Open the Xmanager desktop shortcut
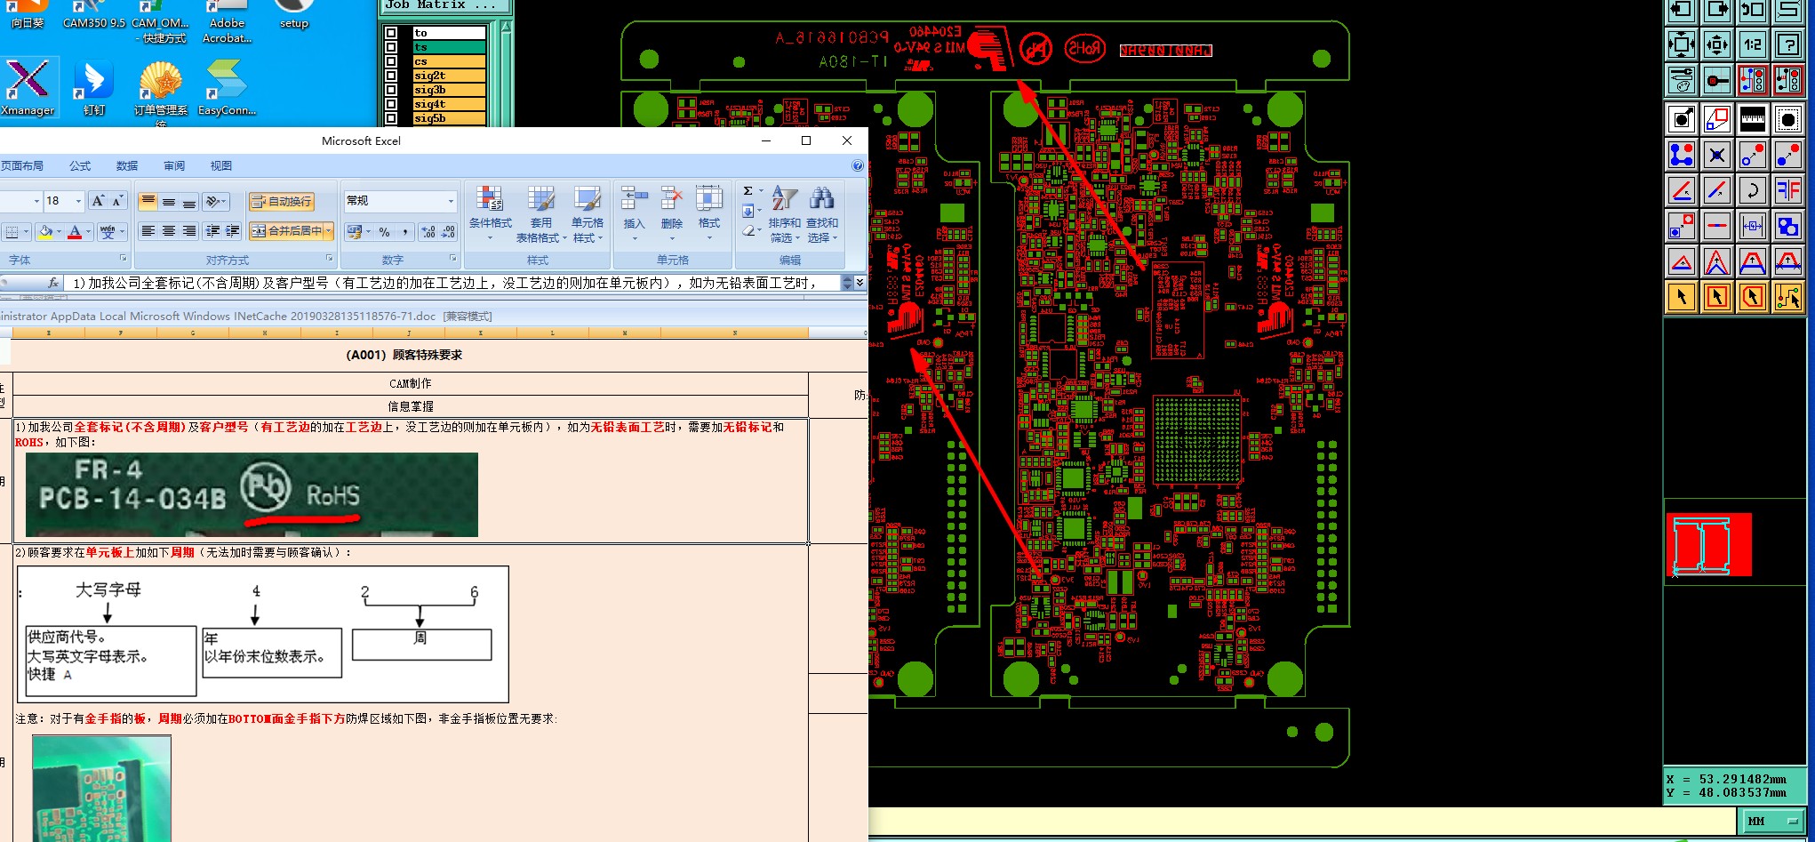The height and width of the screenshot is (842, 1815). (28, 88)
